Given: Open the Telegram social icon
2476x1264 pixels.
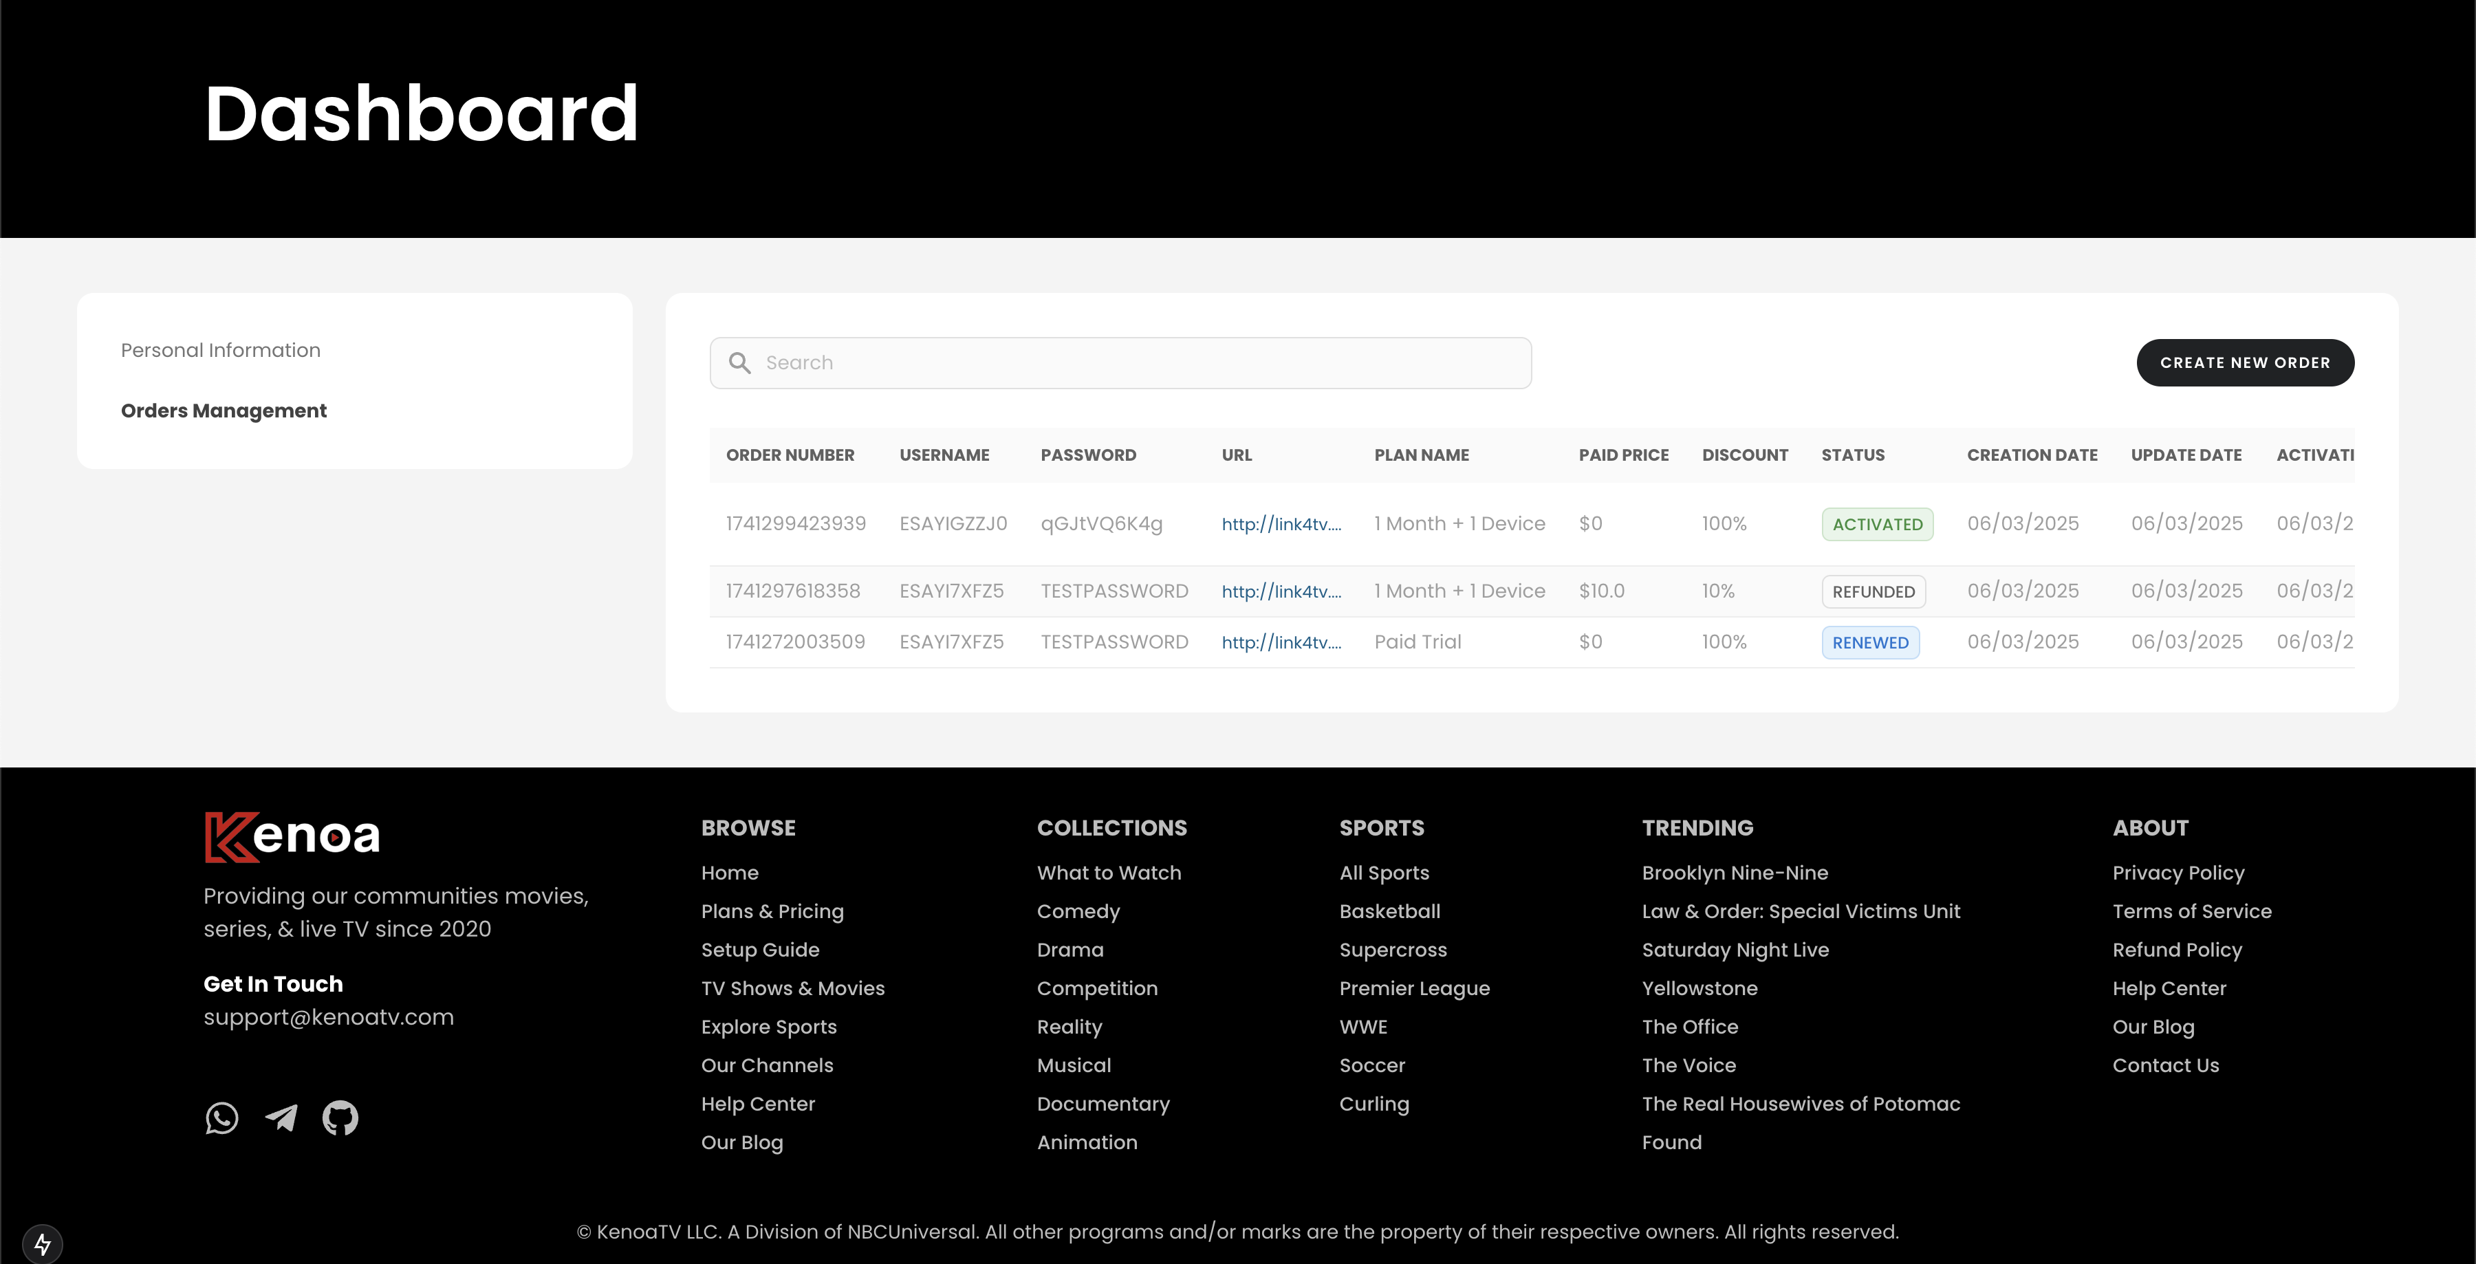Looking at the screenshot, I should tap(281, 1118).
